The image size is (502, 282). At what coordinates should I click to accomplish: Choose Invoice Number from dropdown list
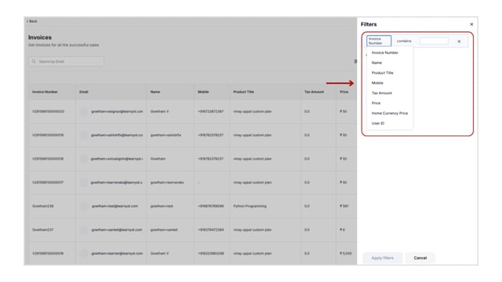[x=385, y=52]
